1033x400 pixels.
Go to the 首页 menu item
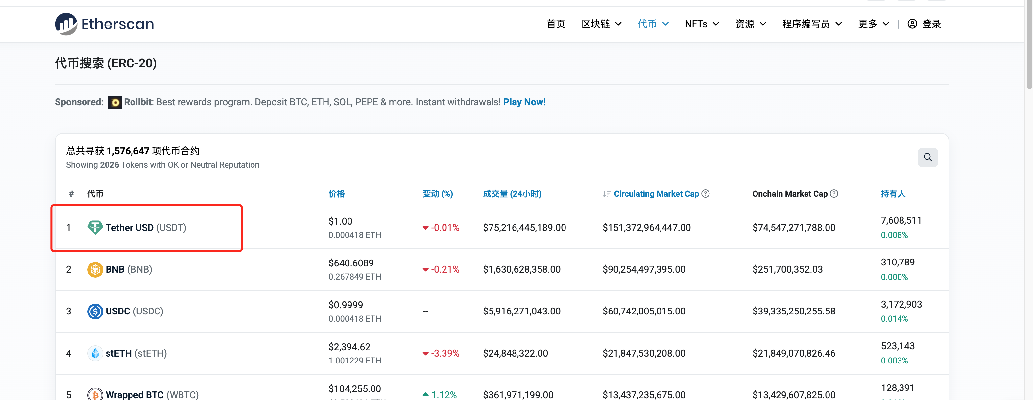556,24
